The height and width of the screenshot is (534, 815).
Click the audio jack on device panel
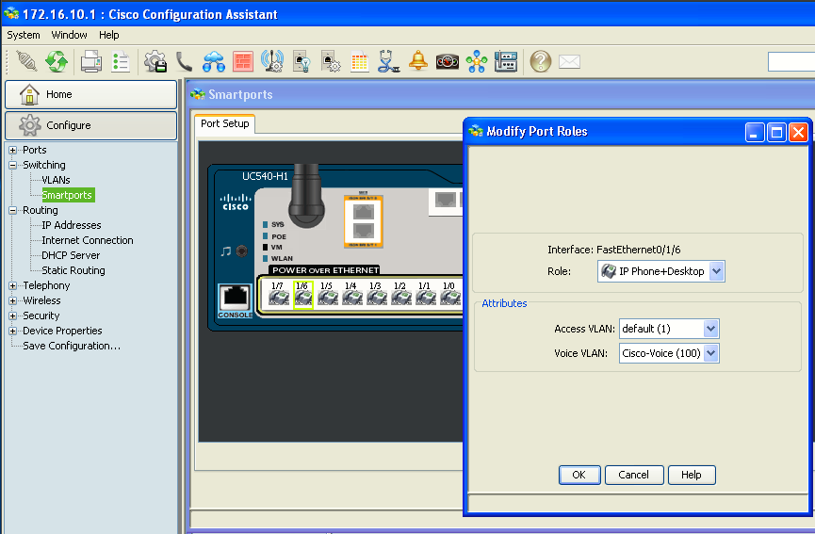[x=242, y=251]
